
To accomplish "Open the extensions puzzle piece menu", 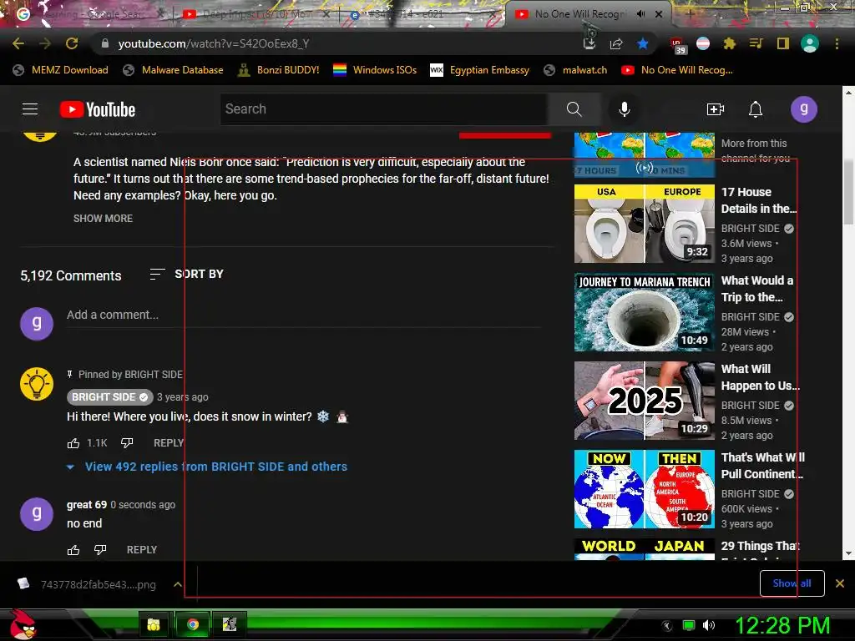I will [x=730, y=43].
